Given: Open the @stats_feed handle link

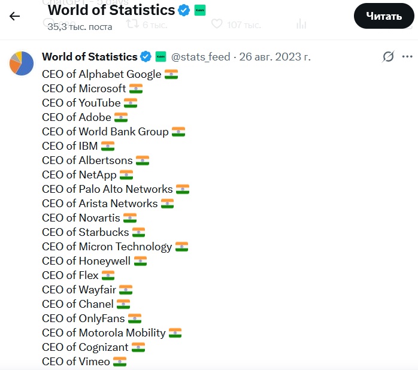Looking at the screenshot, I should coord(201,57).
